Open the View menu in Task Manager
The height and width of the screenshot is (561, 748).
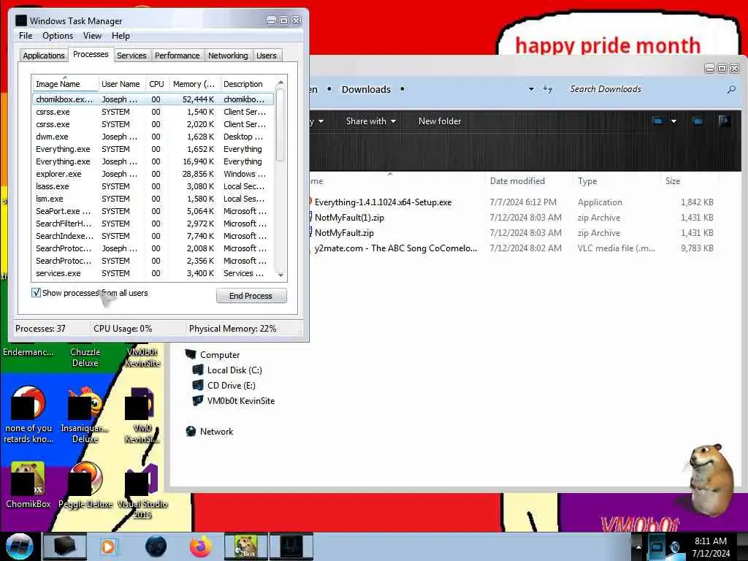click(x=92, y=36)
